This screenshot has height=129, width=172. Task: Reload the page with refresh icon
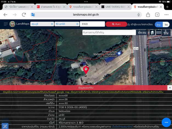[x=24, y=15]
